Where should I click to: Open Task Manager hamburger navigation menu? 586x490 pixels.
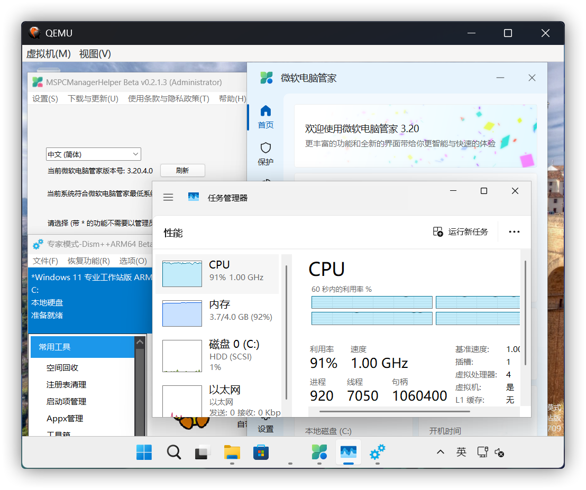168,197
